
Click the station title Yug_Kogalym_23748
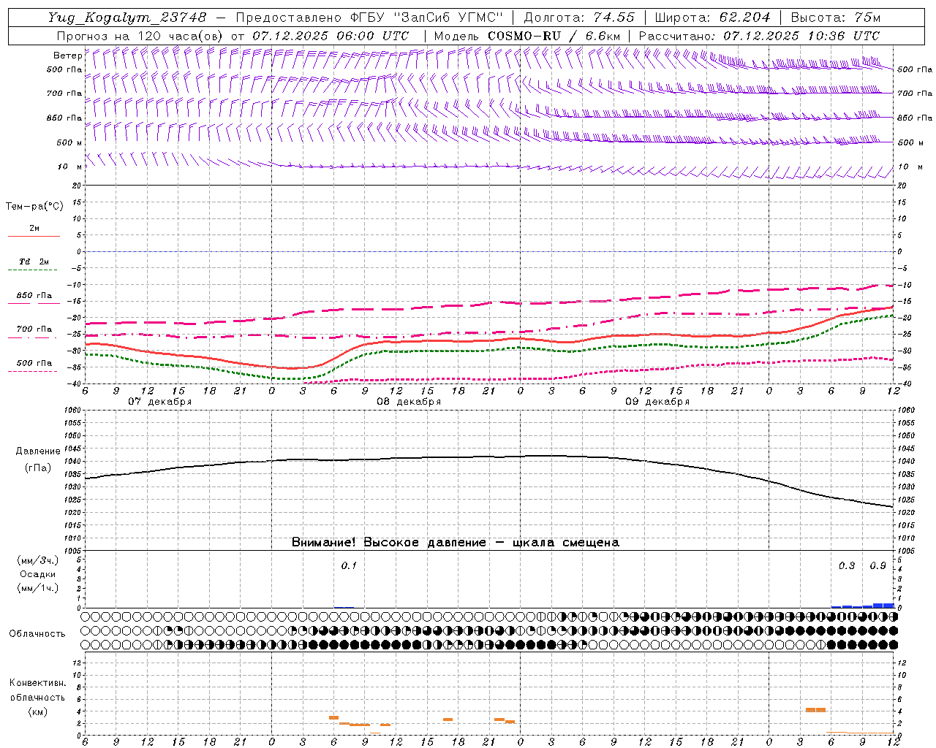pos(127,18)
